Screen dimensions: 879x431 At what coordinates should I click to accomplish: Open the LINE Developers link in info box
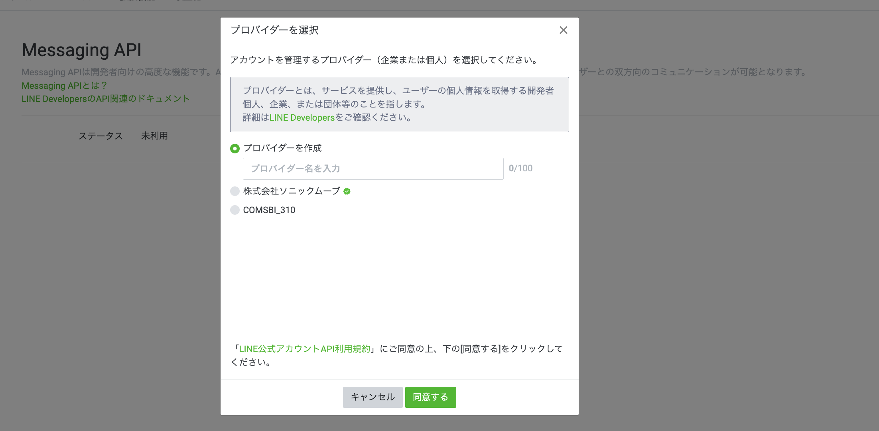tap(302, 118)
